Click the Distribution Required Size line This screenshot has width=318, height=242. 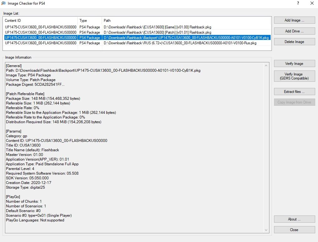click(54, 122)
